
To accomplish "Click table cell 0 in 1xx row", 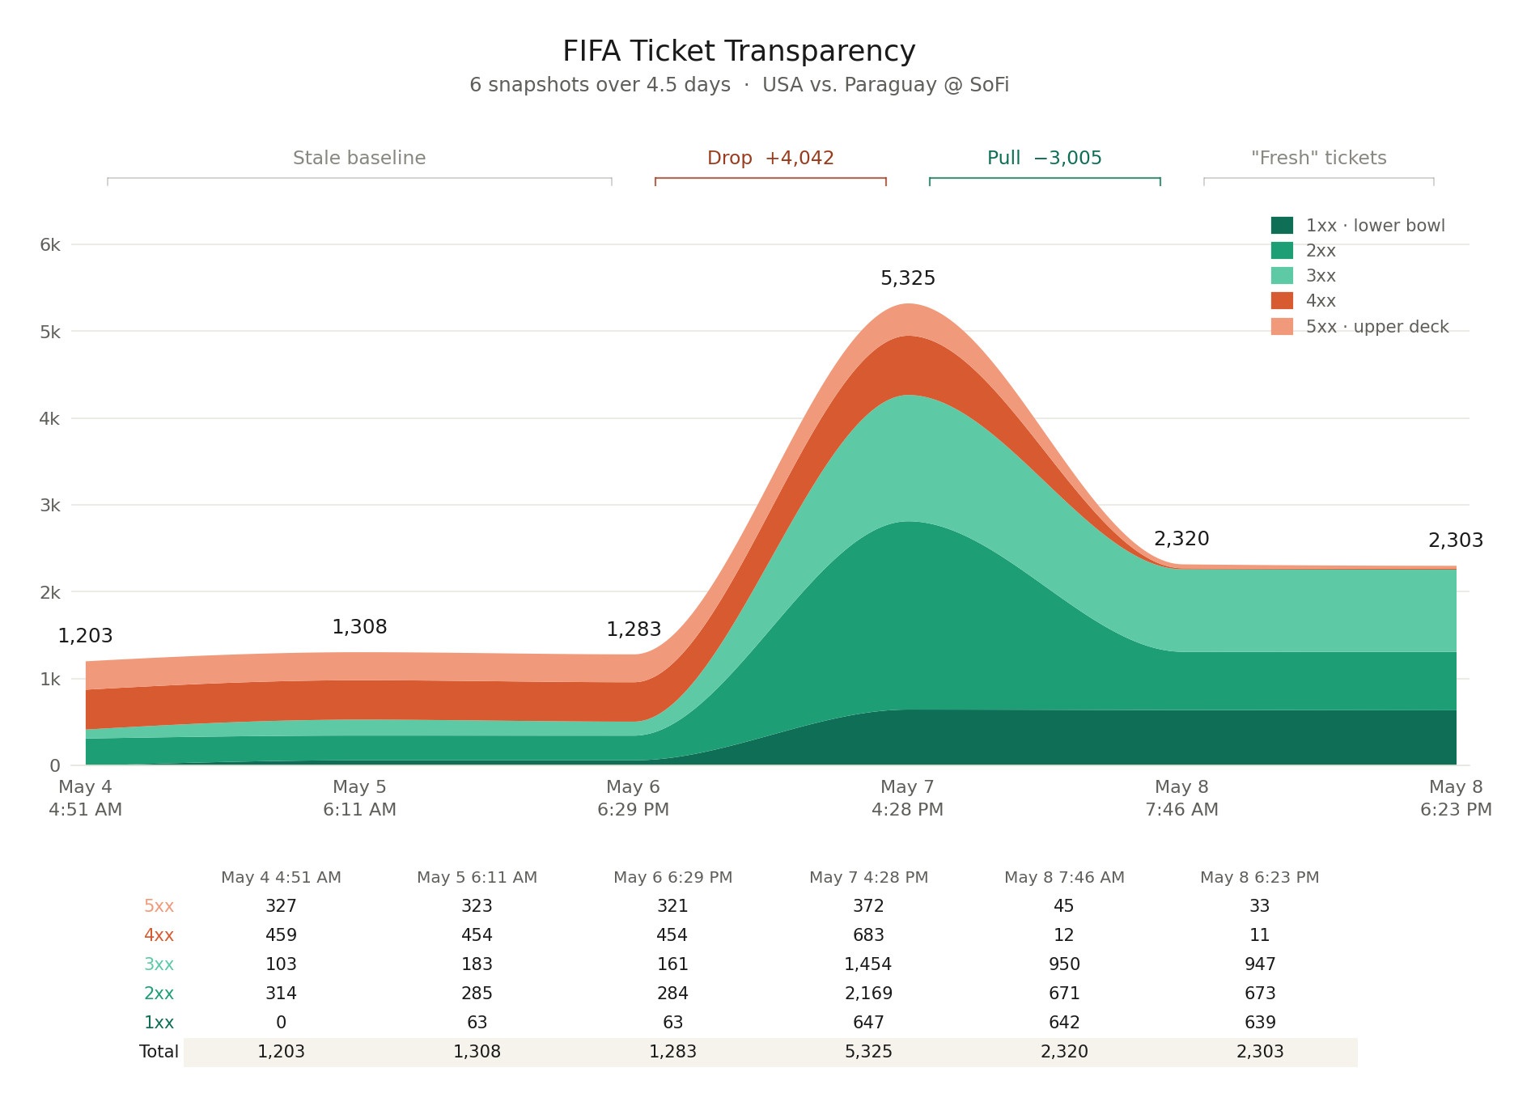I will [281, 1023].
